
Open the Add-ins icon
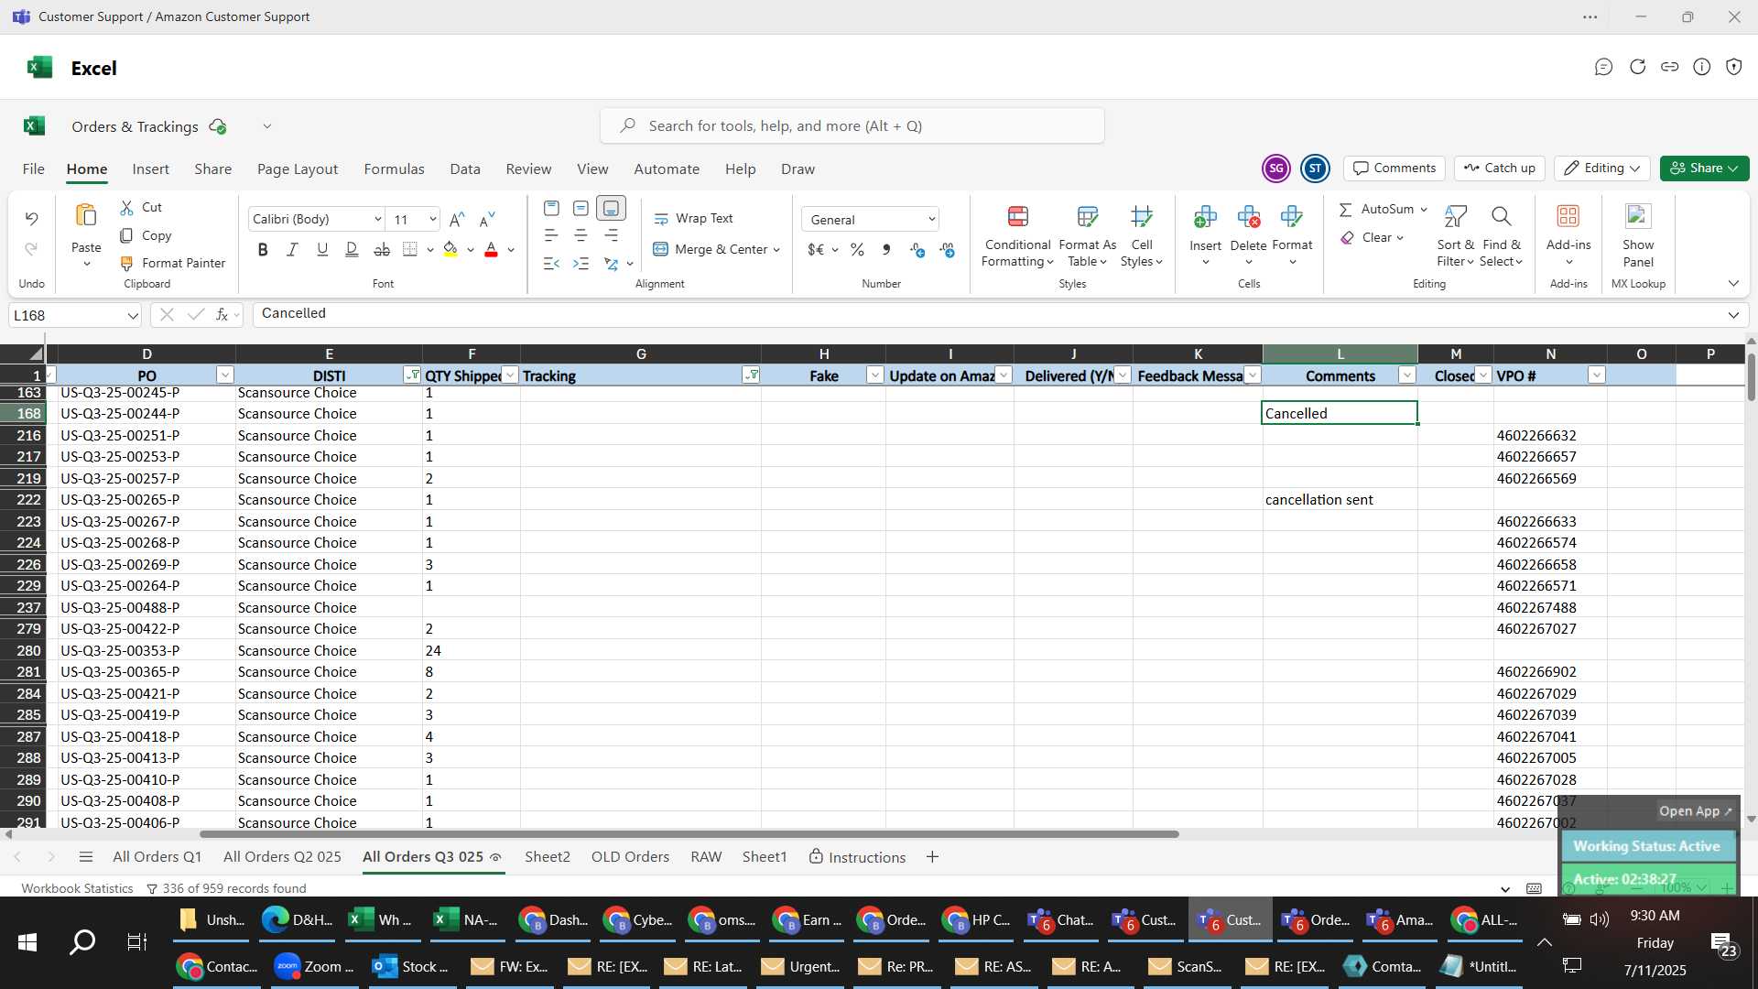point(1568,217)
